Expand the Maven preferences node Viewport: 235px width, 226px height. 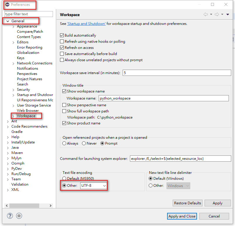point(8,153)
